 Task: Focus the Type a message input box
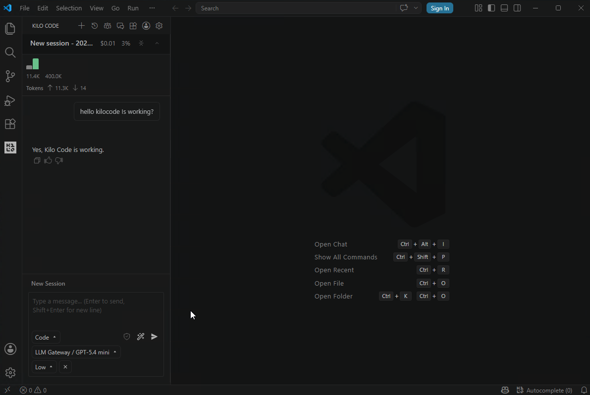[x=96, y=310]
